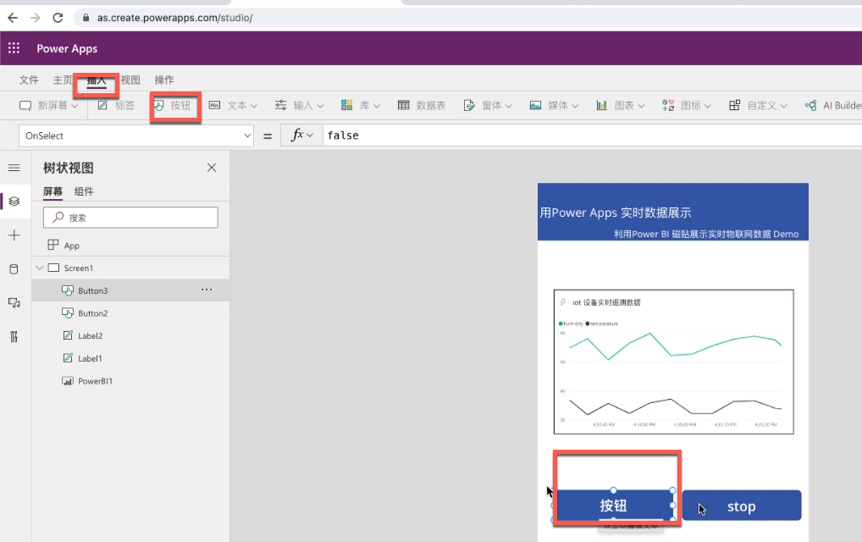Insert a 标签 label control
This screenshot has width=862, height=542.
click(x=116, y=105)
